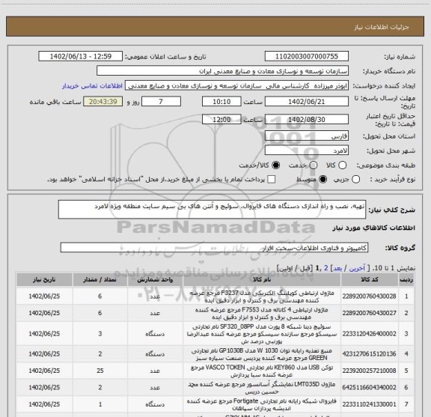This screenshot has height=417, width=431.
Task: Click the goods group field کامپیوتر و فناوری اطلاعات
Action: [214, 248]
